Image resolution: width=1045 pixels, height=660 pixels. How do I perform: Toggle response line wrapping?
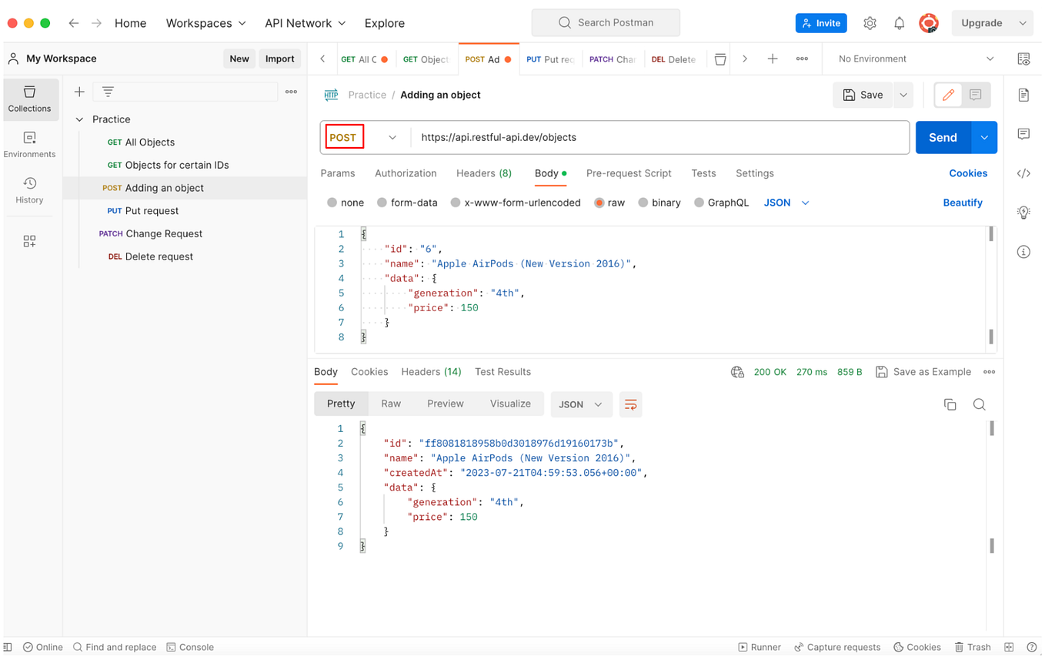tap(630, 404)
